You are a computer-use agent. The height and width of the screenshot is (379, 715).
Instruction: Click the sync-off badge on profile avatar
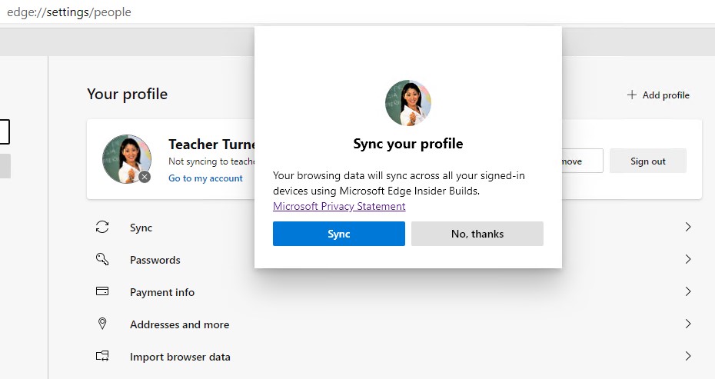tap(145, 177)
